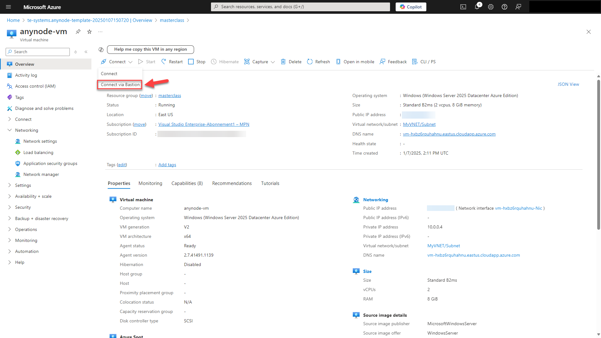The image size is (601, 338).
Task: Click the sidebar Search field
Action: pos(38,52)
